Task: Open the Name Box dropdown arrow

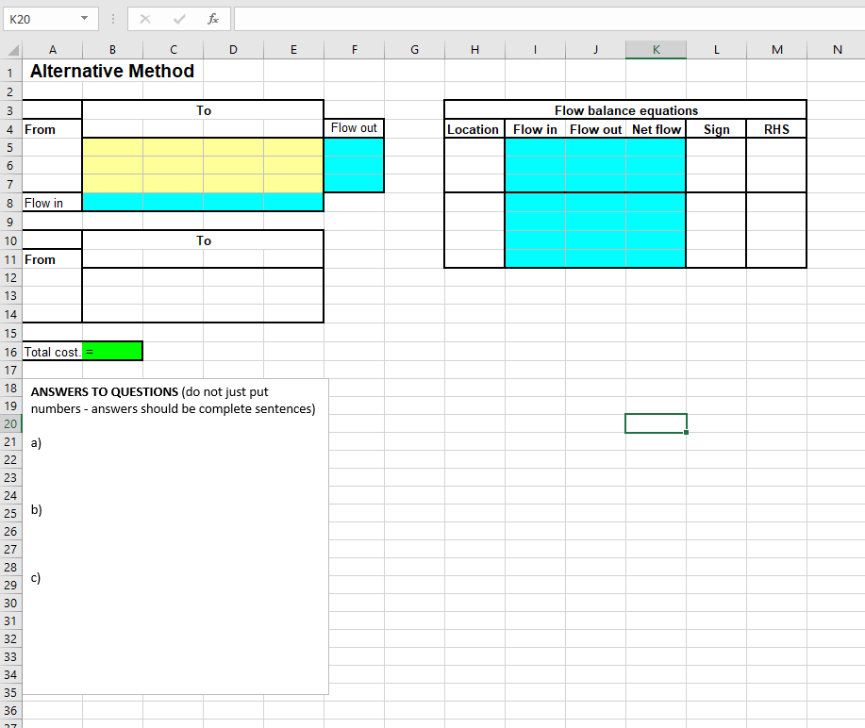Action: tap(84, 19)
